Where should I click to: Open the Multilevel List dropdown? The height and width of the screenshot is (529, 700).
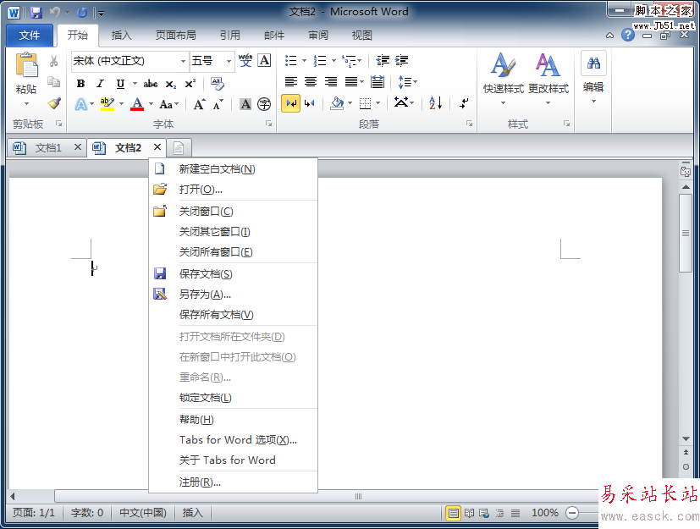[360, 61]
